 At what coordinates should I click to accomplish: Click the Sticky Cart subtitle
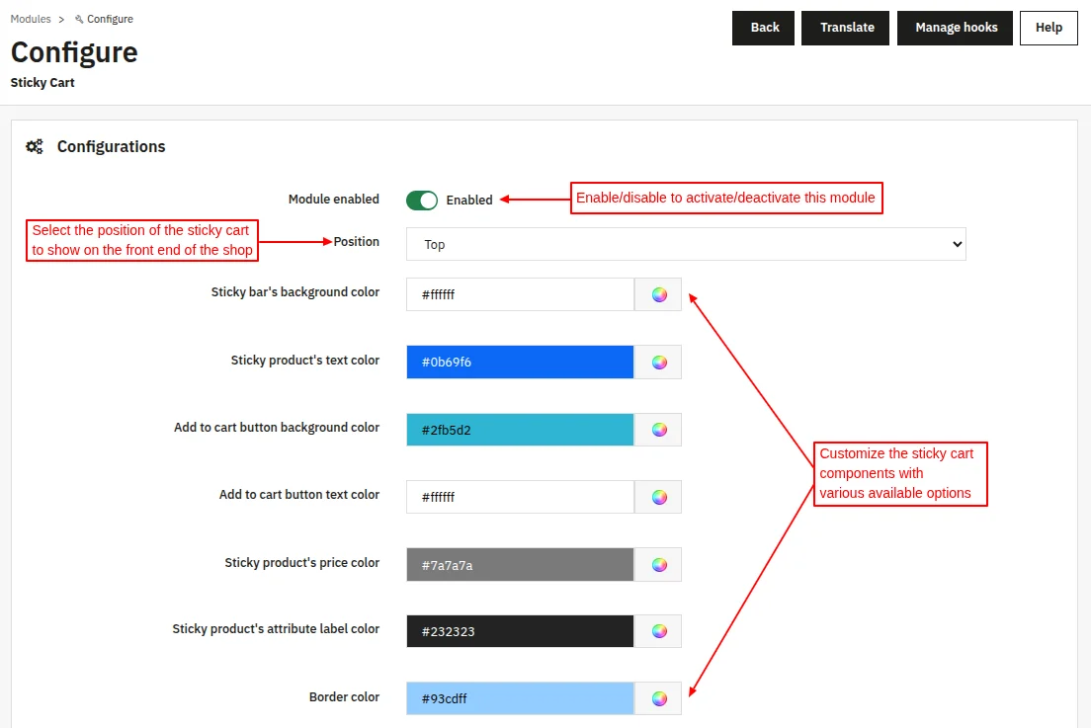coord(42,82)
